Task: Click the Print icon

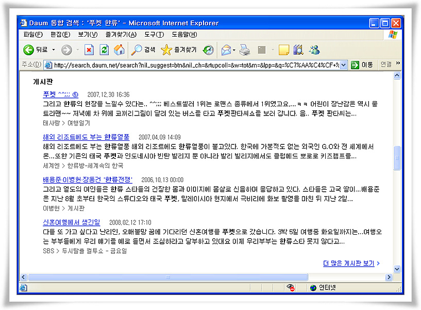Action: pyautogui.click(x=245, y=50)
